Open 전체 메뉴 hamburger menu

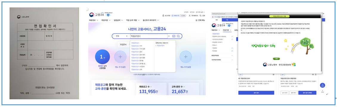200,20
